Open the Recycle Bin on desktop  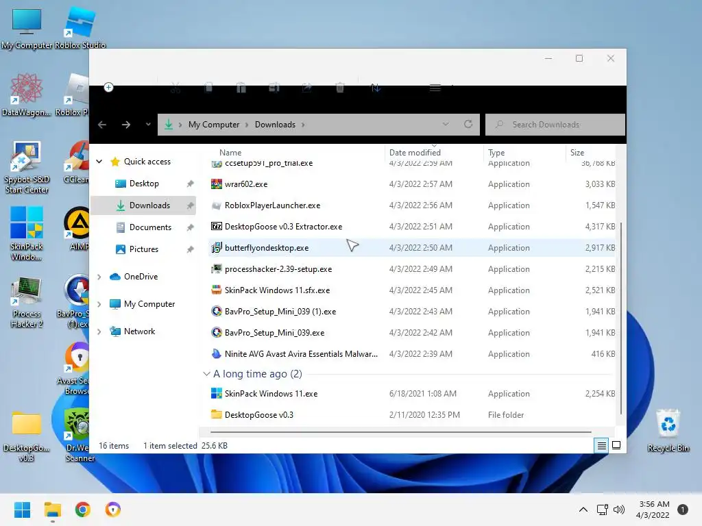click(668, 430)
